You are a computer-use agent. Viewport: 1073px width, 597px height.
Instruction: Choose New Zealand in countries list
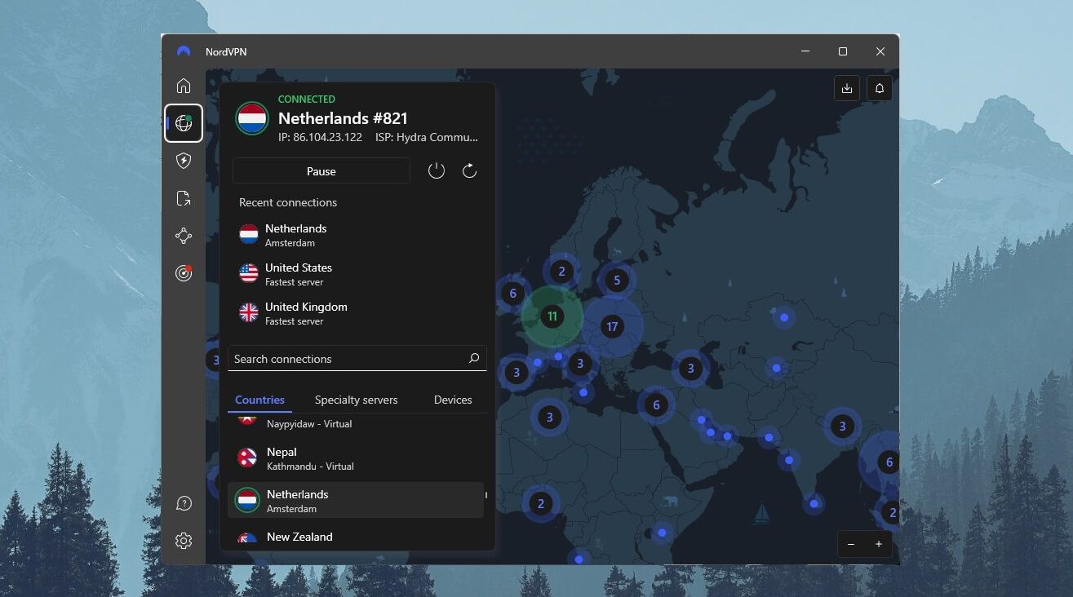(x=356, y=537)
